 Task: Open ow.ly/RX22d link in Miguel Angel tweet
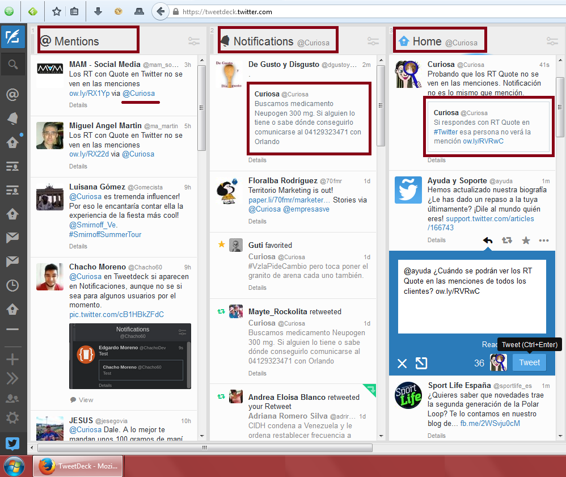89,154
